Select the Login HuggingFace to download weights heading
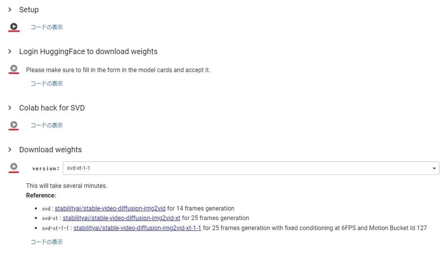This screenshot has width=442, height=255. 88,51
